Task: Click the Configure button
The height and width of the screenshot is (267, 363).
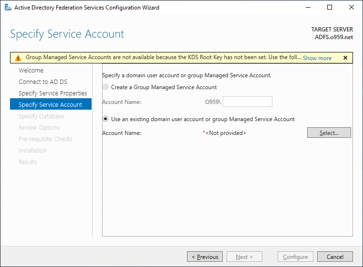Action: (x=295, y=257)
